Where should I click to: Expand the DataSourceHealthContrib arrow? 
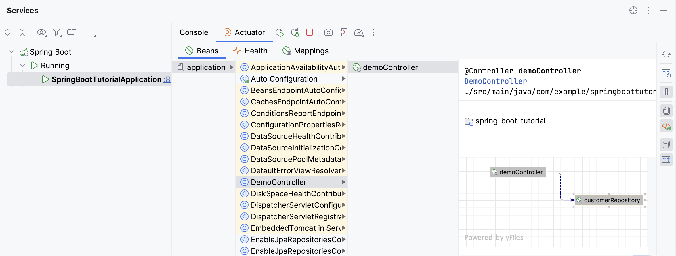click(344, 136)
